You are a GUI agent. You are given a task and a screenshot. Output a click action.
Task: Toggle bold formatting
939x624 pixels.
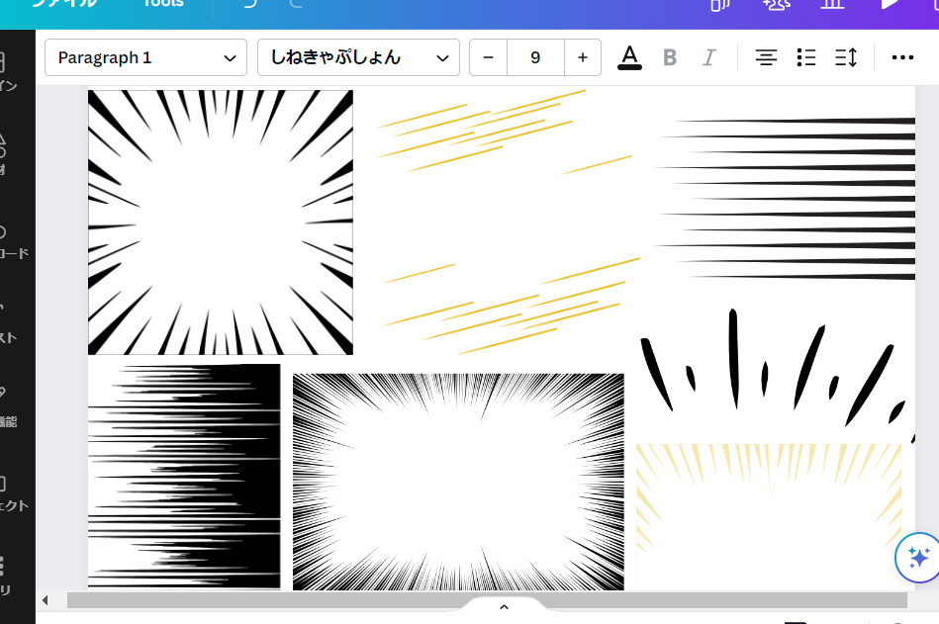(670, 57)
